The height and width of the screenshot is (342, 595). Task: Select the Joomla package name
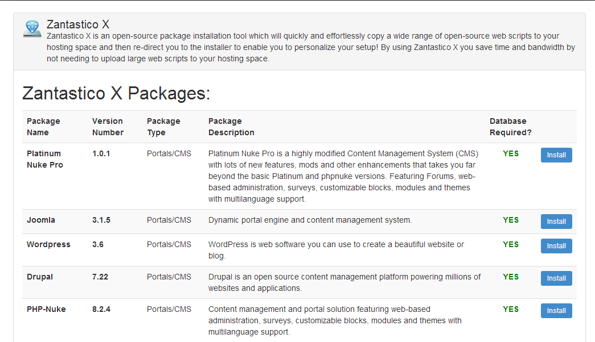(x=40, y=220)
